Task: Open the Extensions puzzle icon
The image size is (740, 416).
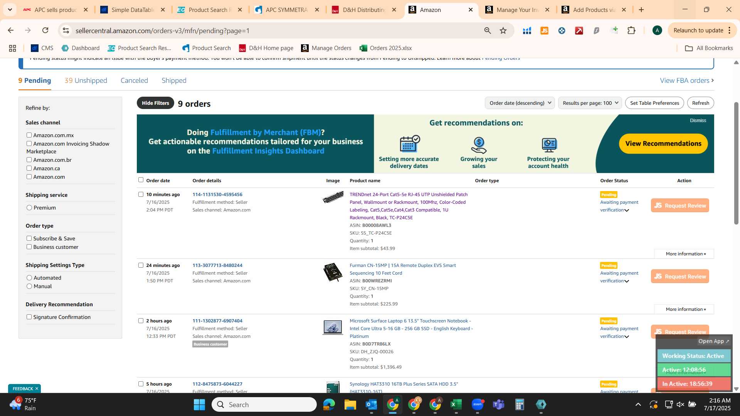Action: 631,30
